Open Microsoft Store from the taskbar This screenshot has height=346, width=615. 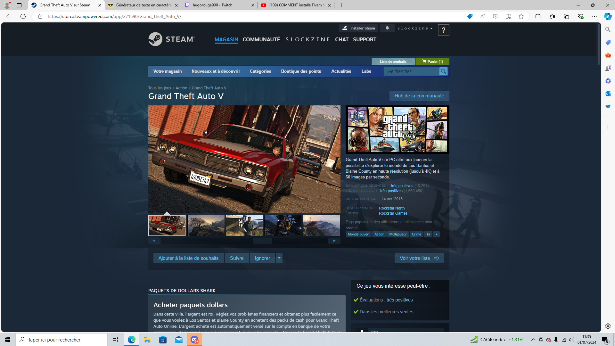tap(163, 340)
